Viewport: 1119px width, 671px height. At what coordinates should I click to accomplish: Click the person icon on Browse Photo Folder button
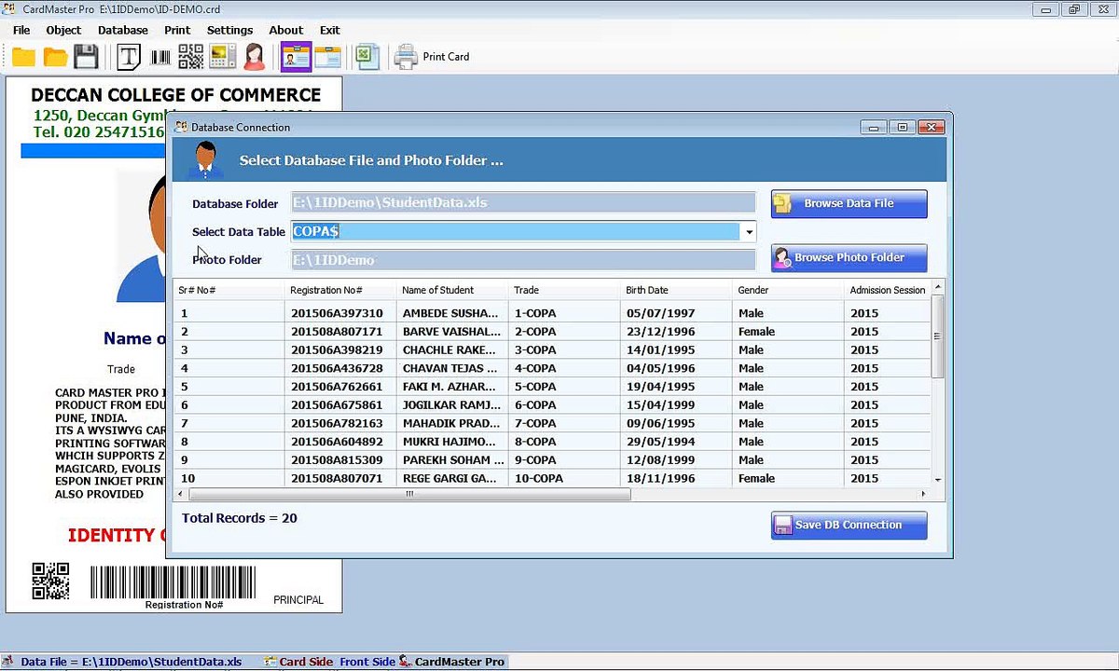[781, 258]
